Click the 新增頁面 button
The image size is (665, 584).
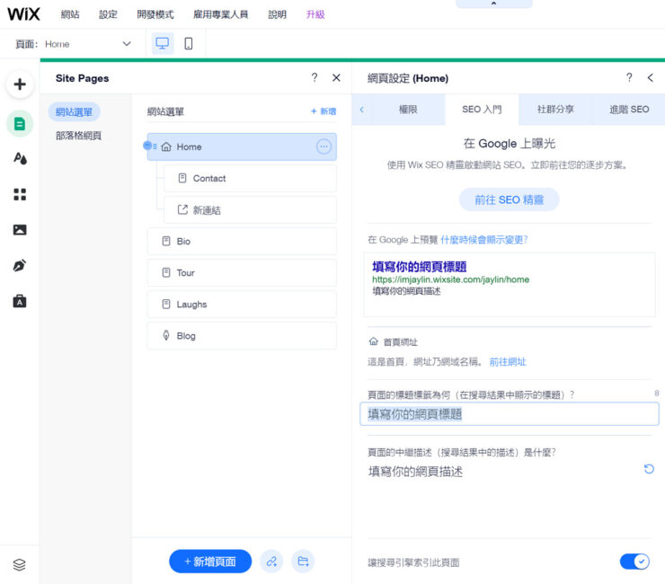[210, 562]
